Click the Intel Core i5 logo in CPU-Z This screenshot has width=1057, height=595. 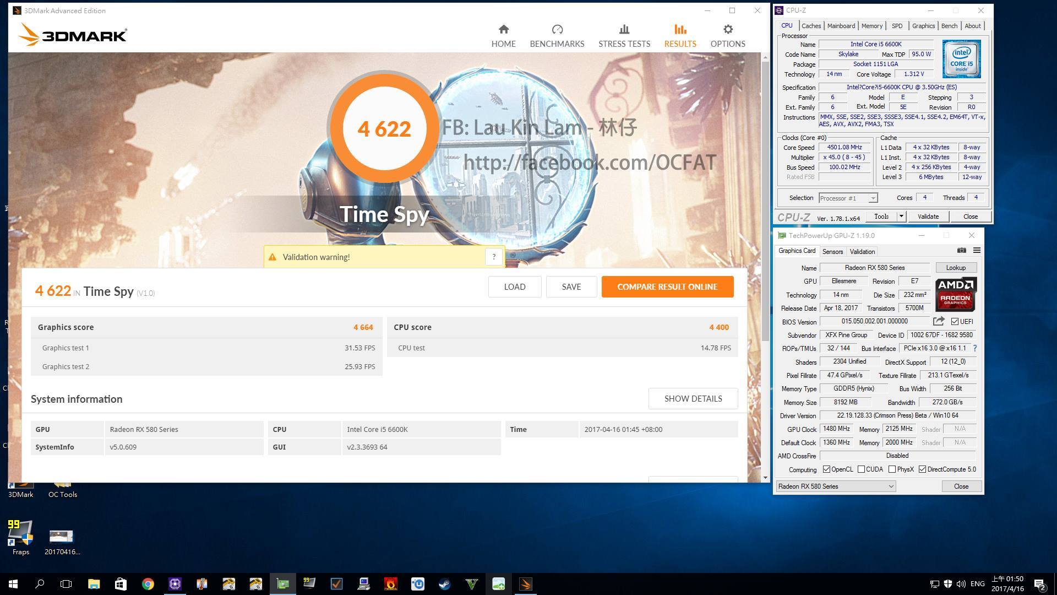961,58
